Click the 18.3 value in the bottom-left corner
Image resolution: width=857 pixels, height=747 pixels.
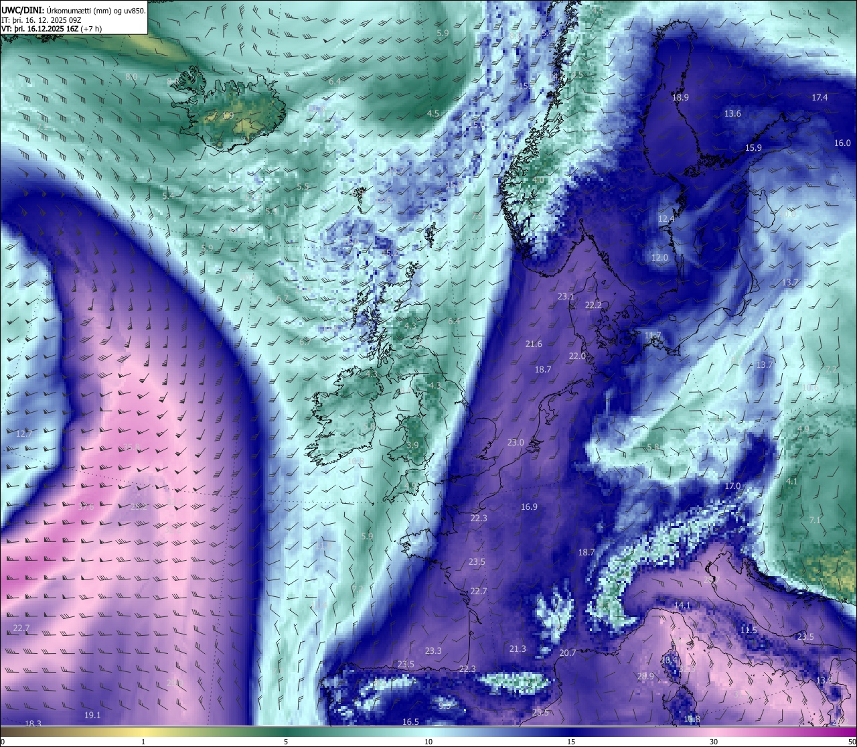click(x=33, y=724)
